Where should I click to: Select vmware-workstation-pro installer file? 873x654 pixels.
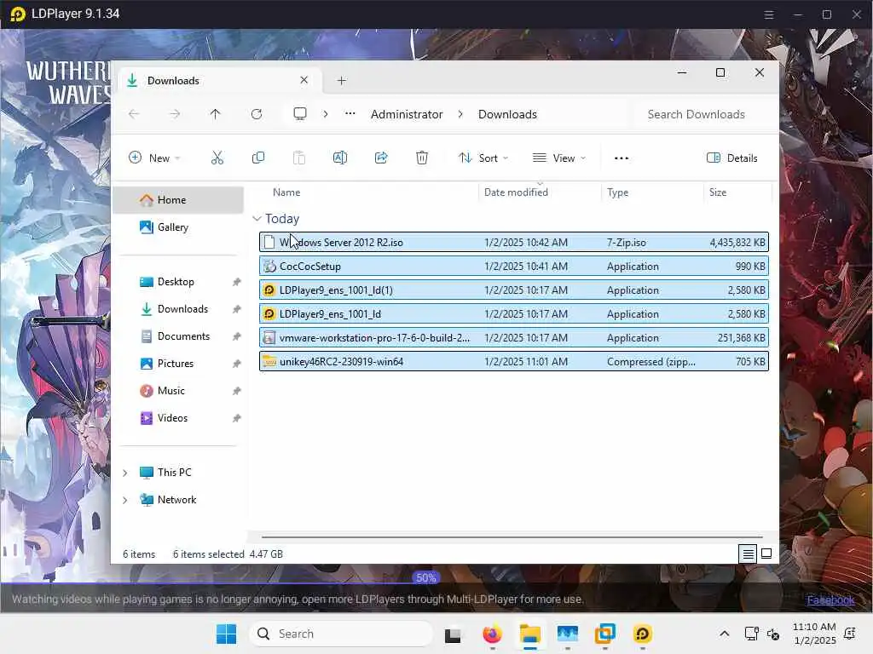tap(513, 338)
